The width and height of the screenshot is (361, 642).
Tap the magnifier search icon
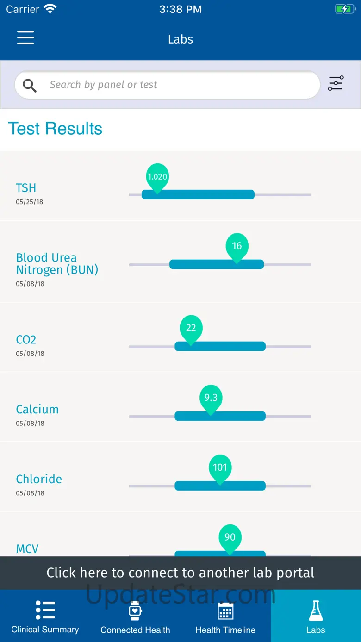(30, 85)
